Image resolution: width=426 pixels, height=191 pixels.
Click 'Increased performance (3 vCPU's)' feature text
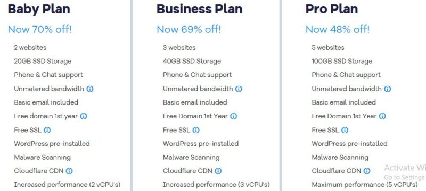(216, 185)
